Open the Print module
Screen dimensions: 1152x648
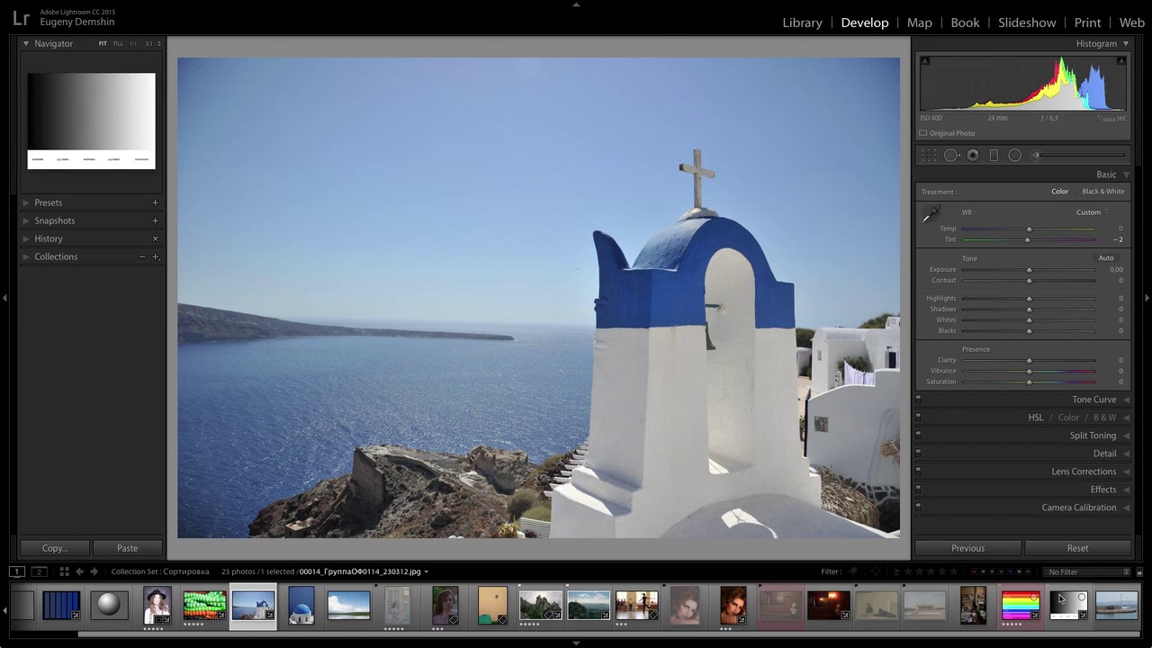coord(1087,22)
